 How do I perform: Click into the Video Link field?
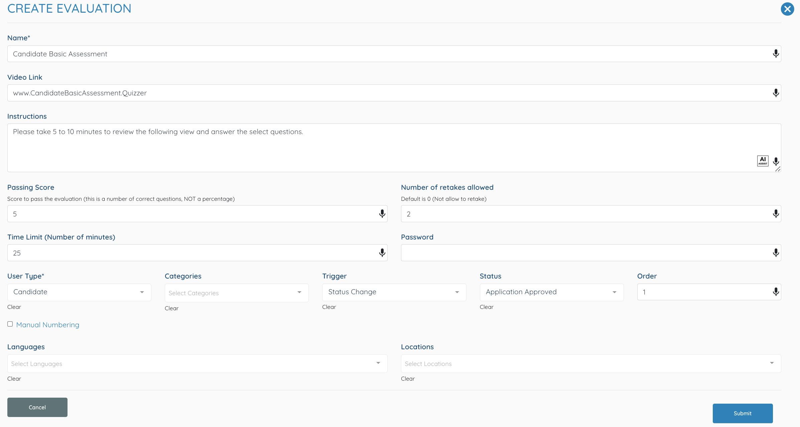point(394,93)
